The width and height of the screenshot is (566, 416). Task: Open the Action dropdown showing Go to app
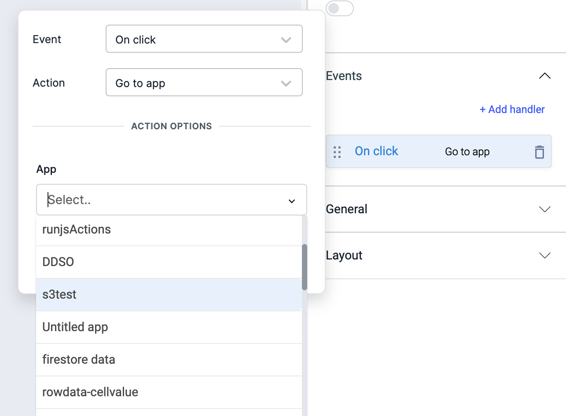point(204,82)
